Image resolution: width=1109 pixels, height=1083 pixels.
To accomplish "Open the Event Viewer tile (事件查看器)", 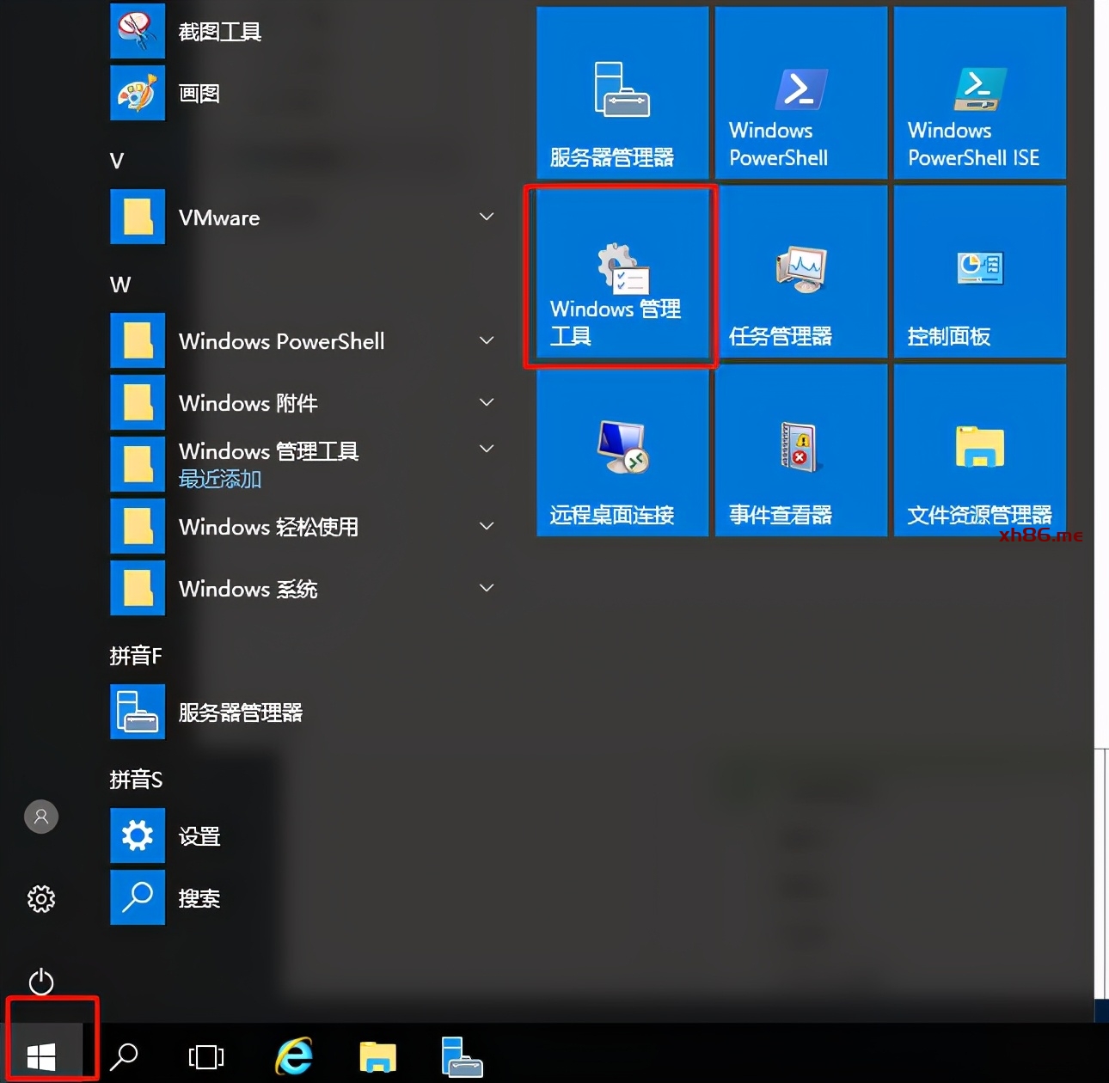I will (800, 450).
